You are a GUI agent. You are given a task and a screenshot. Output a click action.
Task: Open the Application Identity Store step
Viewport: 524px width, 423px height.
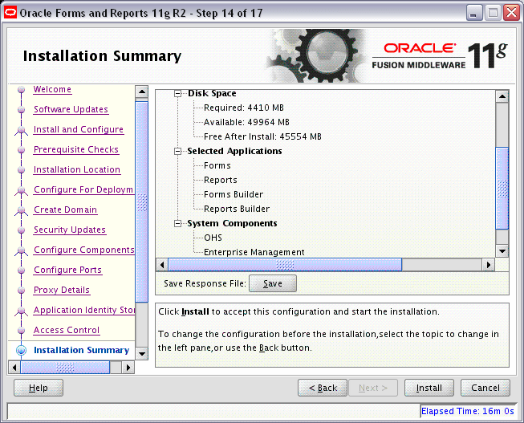click(x=84, y=311)
